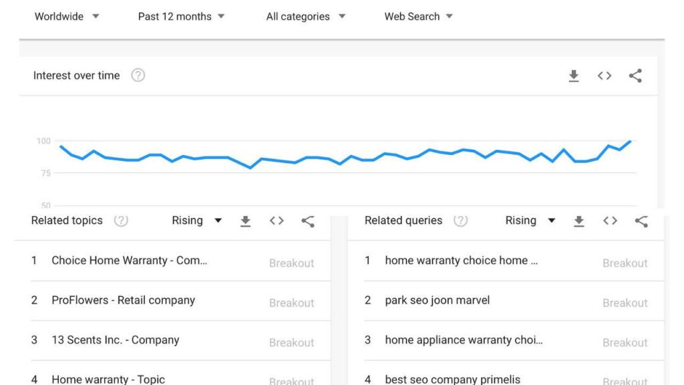Open the Web Search type dropdown
Screen dimensions: 684x385
point(418,17)
